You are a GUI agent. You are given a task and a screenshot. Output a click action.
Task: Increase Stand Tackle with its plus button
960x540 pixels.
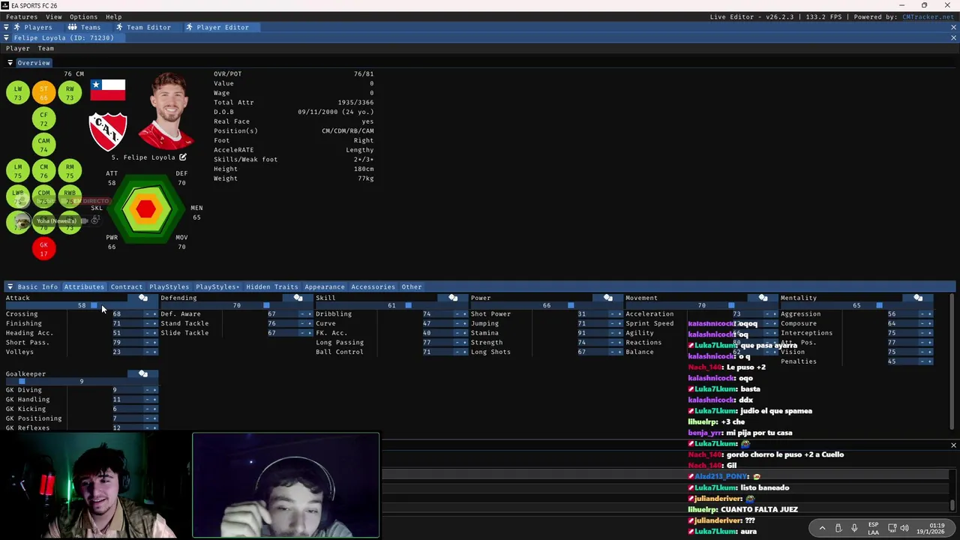tap(309, 323)
